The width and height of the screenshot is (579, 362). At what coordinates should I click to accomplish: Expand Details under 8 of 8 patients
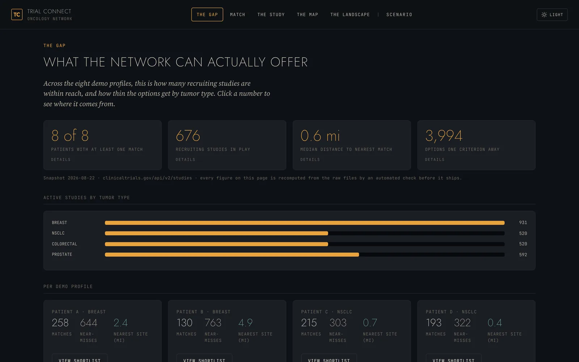[61, 160]
